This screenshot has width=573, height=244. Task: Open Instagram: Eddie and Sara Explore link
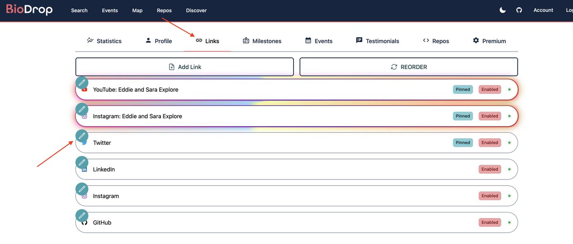[x=138, y=116]
